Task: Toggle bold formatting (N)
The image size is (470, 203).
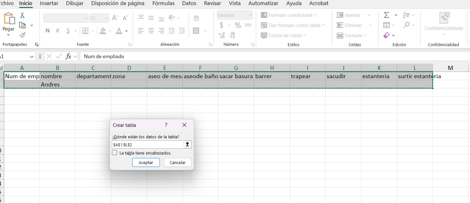Action: (47, 31)
